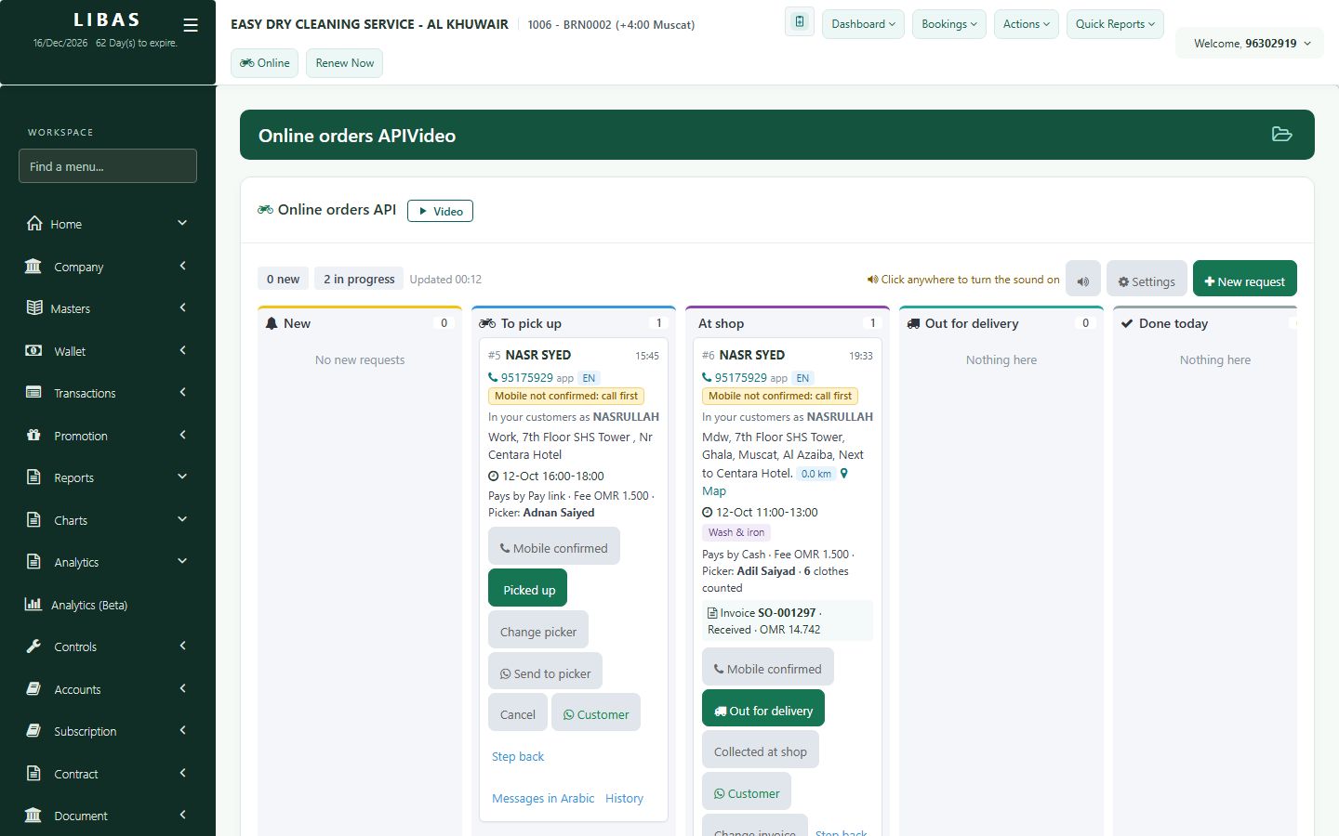
Task: Click the Online status button
Action: (264, 63)
